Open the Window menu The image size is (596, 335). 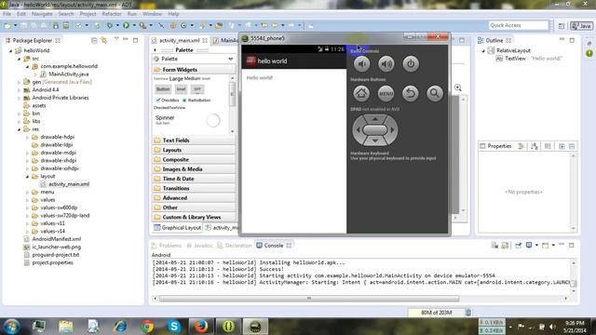click(x=152, y=14)
